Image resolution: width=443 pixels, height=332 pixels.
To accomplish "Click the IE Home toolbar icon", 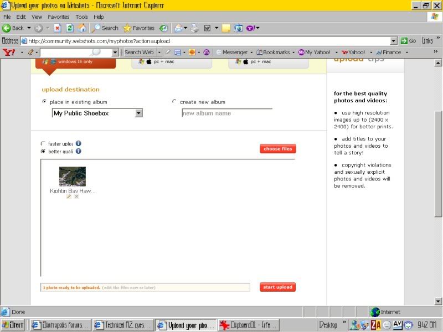I will 82,28.
